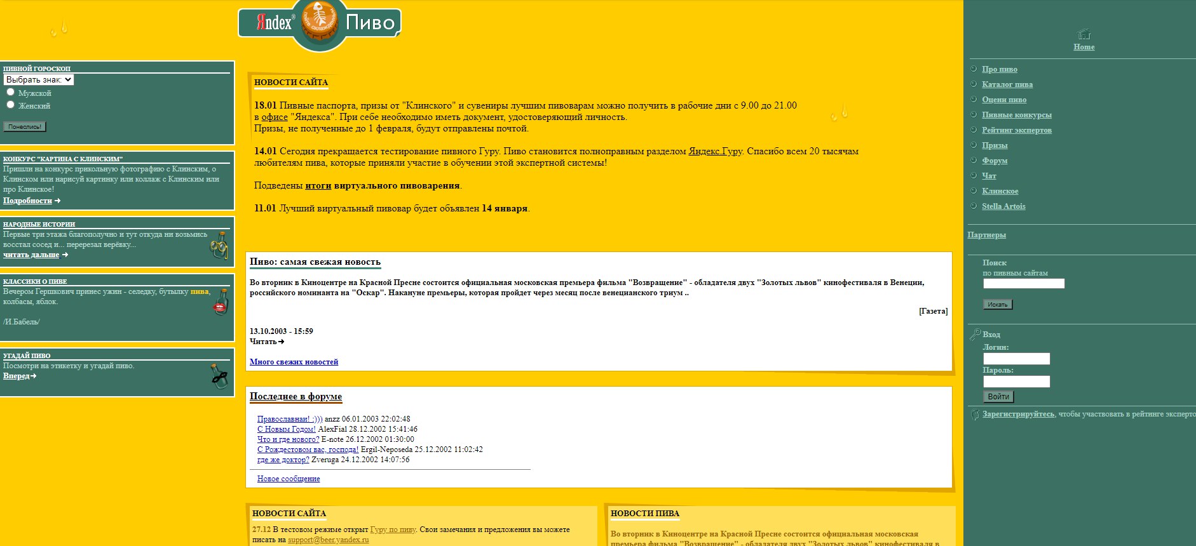
Task: Open the Пивной гороскоп heading link
Action: click(x=37, y=69)
